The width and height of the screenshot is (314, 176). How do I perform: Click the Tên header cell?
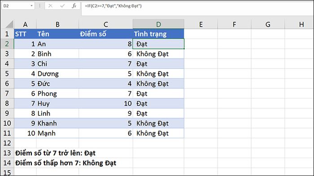point(58,34)
